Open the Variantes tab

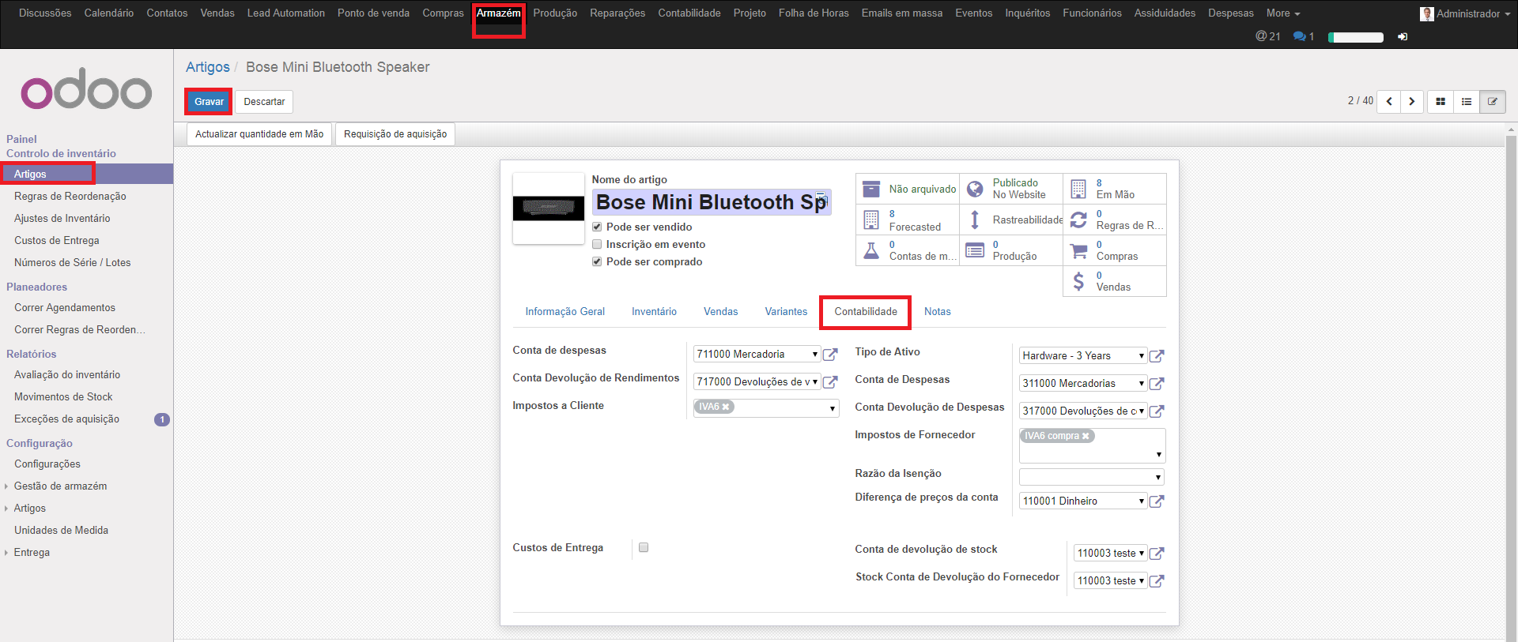coord(786,312)
